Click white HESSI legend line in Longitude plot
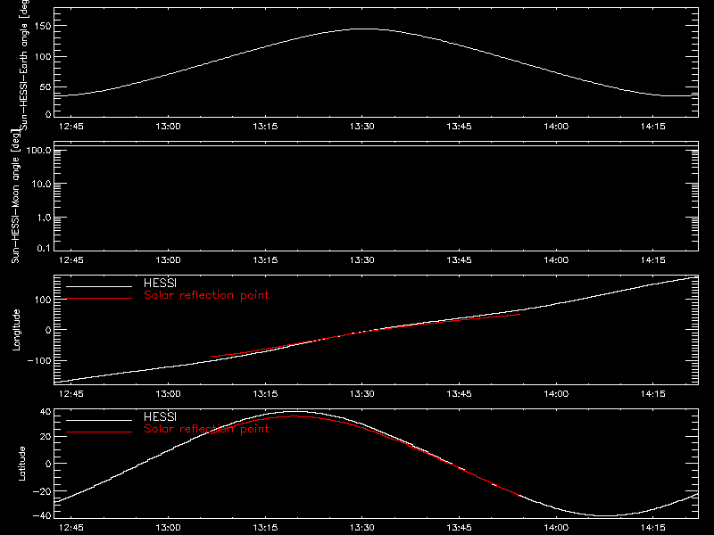The image size is (714, 535). (99, 286)
